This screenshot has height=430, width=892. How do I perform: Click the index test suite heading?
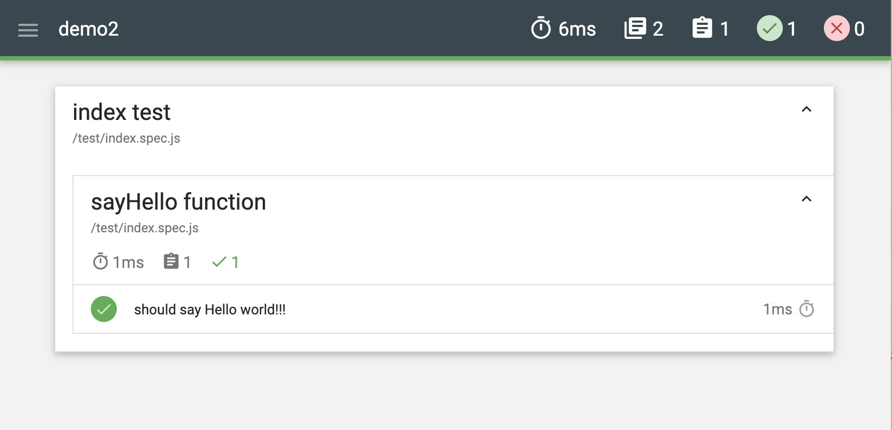(x=122, y=112)
